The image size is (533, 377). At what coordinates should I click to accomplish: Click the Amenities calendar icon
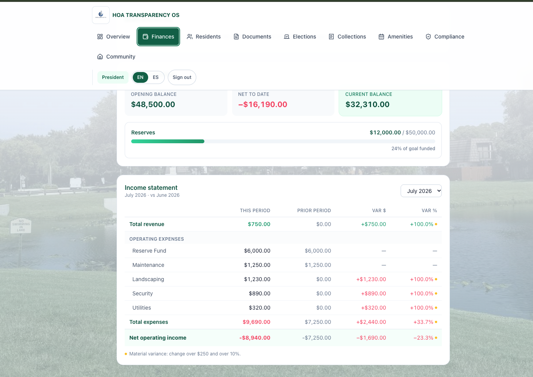(x=381, y=37)
